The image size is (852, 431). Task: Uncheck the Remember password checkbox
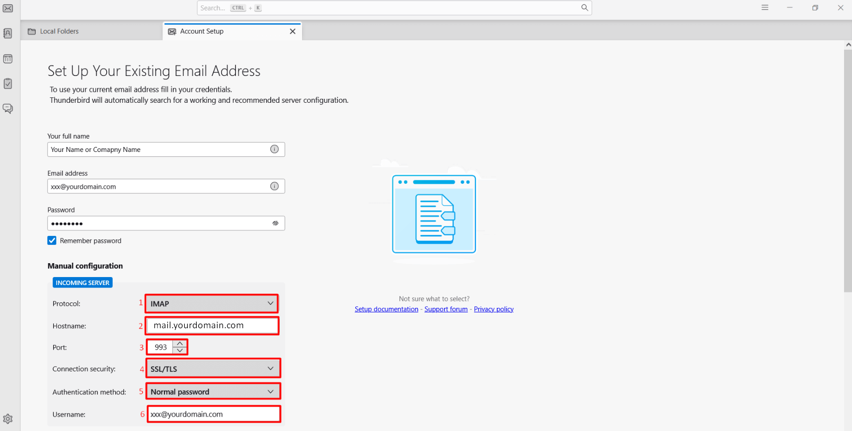[x=52, y=241]
